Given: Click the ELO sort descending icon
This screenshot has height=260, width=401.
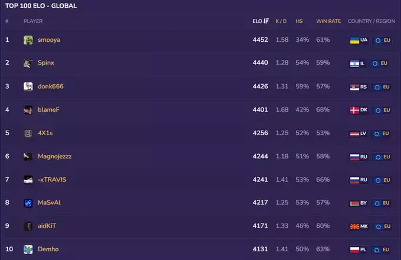Looking at the screenshot, I should (x=267, y=21).
